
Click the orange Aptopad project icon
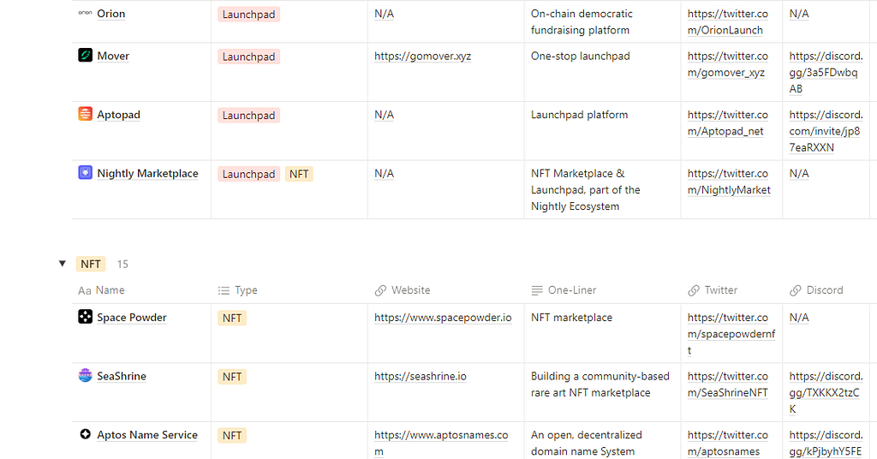85,114
